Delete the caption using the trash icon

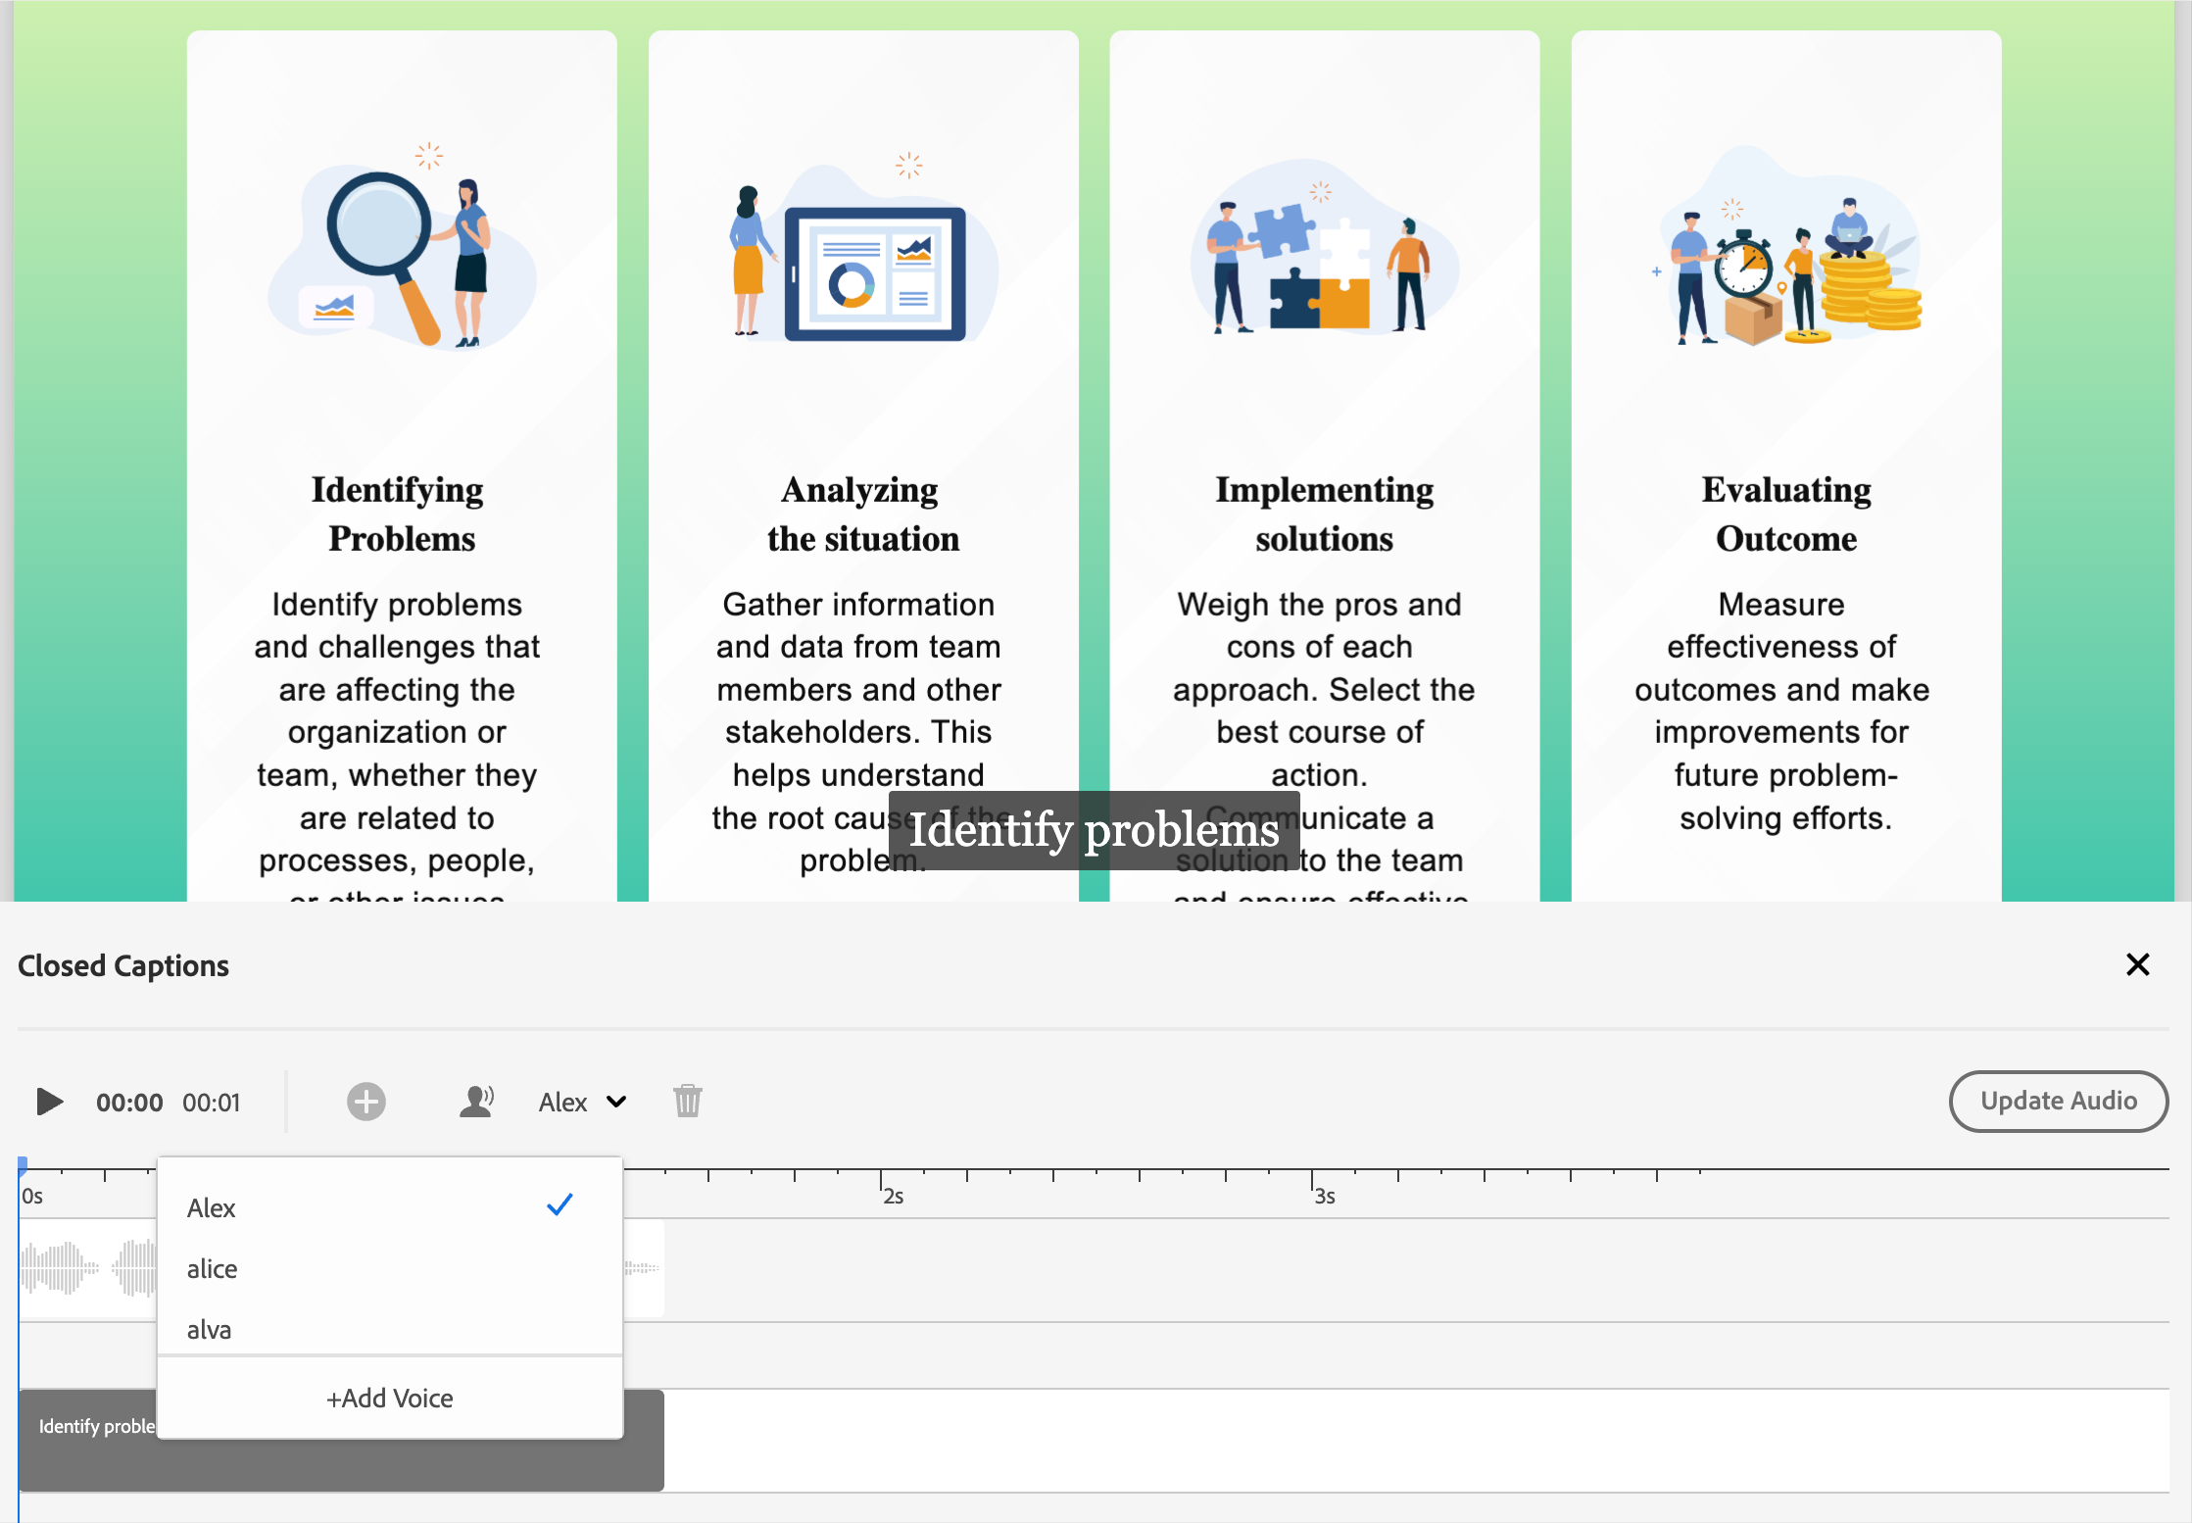click(686, 1101)
